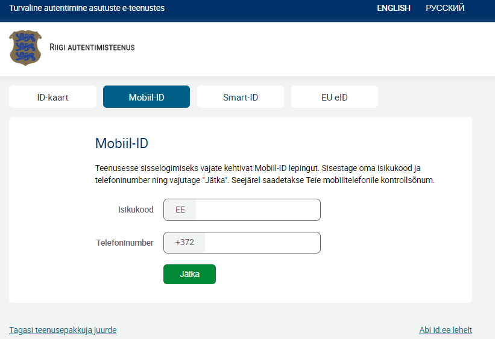Open the Abi id.ee lehelt help link
This screenshot has height=339, width=495.
click(446, 330)
